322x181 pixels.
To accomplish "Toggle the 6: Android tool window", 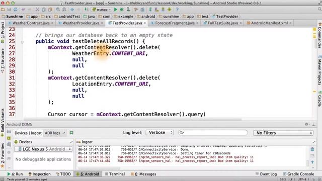I will (88, 174).
